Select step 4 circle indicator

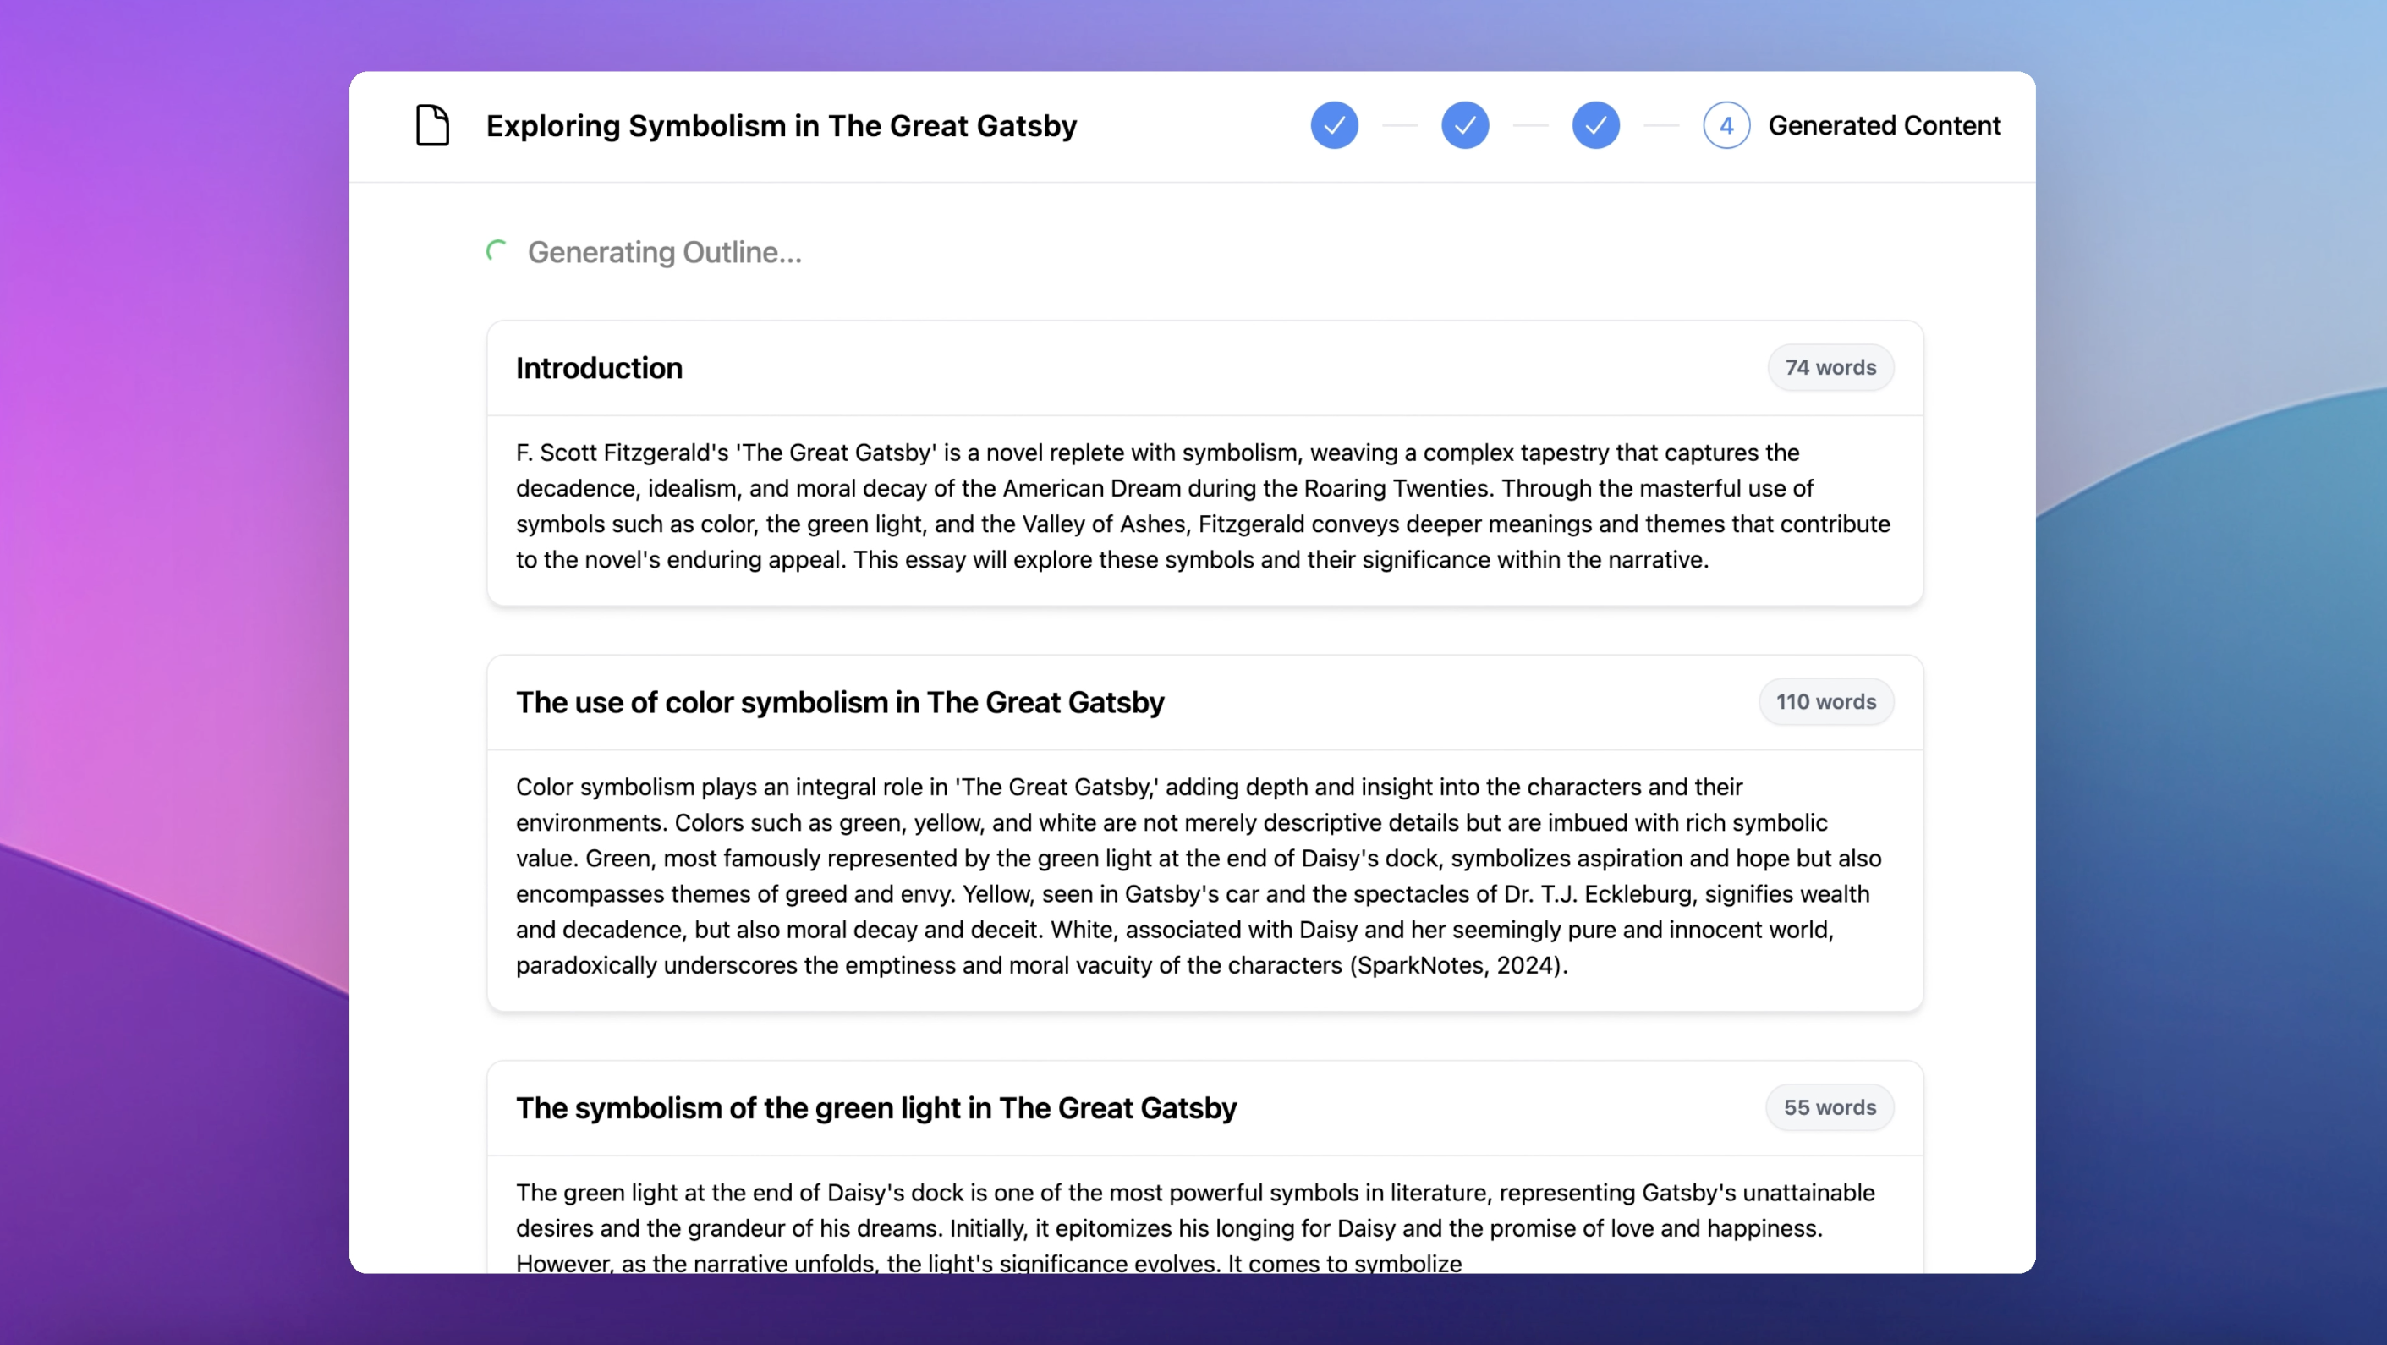[1726, 125]
